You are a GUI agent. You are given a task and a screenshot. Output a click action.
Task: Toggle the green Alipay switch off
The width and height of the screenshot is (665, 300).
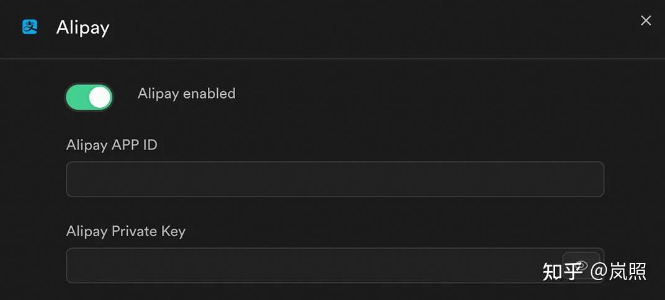pyautogui.click(x=89, y=97)
